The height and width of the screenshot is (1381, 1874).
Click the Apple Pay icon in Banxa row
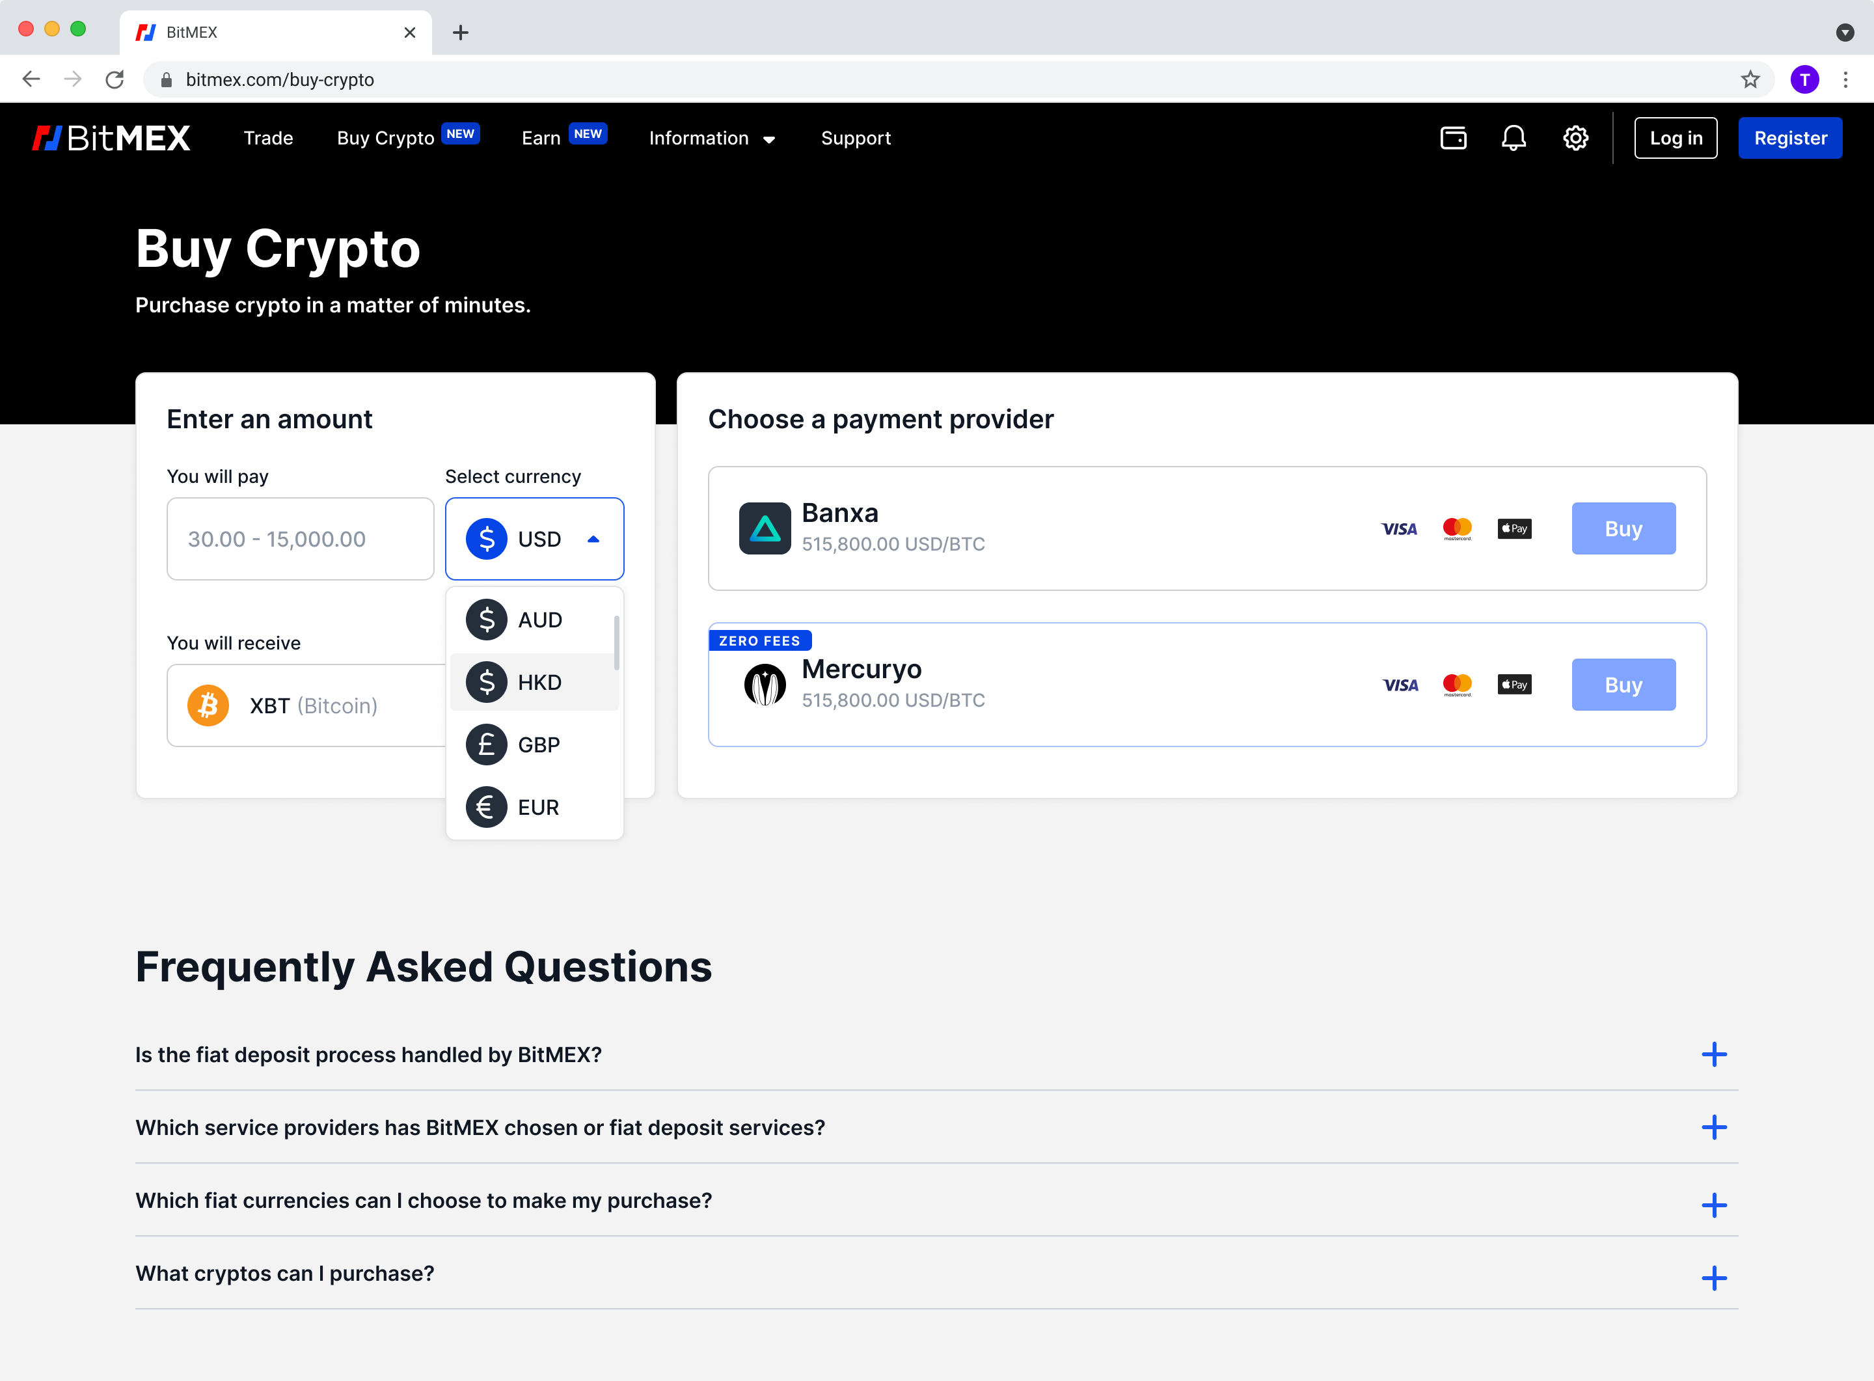[x=1514, y=528]
